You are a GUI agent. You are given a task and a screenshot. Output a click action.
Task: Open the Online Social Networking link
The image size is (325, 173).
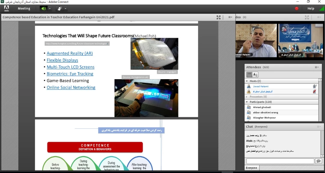pyautogui.click(x=71, y=88)
